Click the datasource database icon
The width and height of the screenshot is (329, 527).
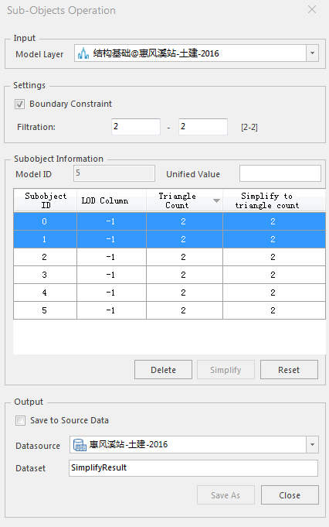[80, 445]
